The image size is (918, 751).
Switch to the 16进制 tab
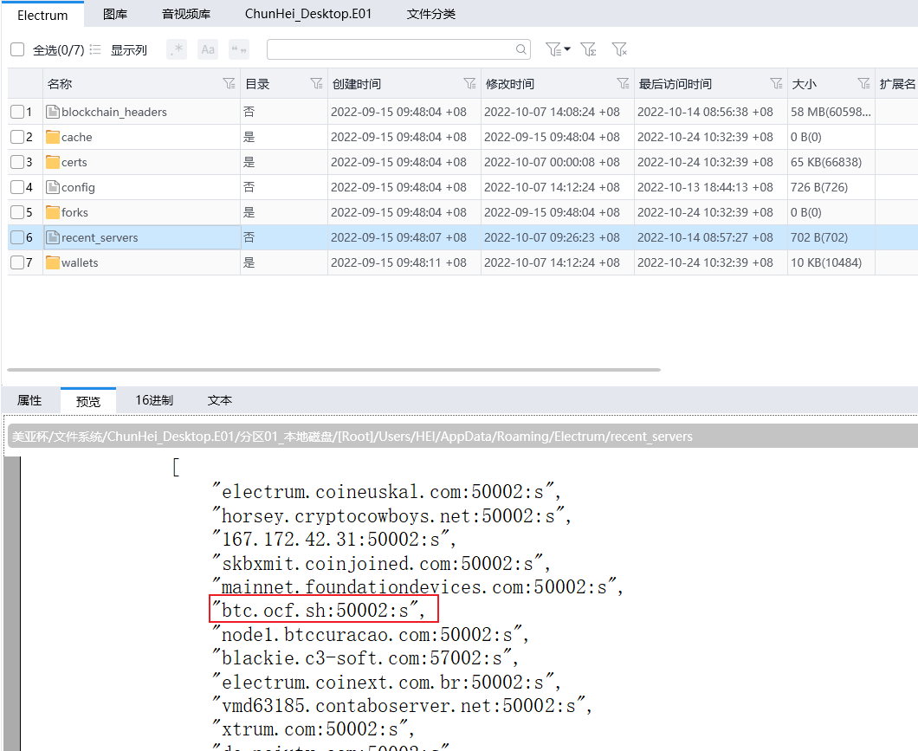point(154,400)
